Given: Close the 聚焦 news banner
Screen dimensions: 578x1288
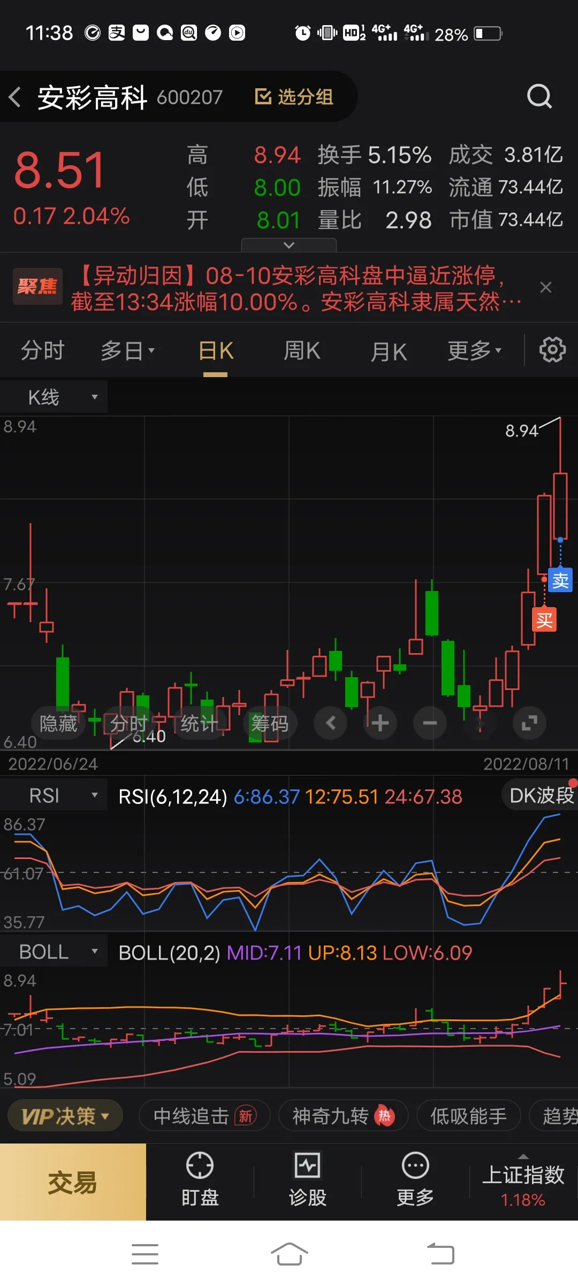Looking at the screenshot, I should coord(546,287).
